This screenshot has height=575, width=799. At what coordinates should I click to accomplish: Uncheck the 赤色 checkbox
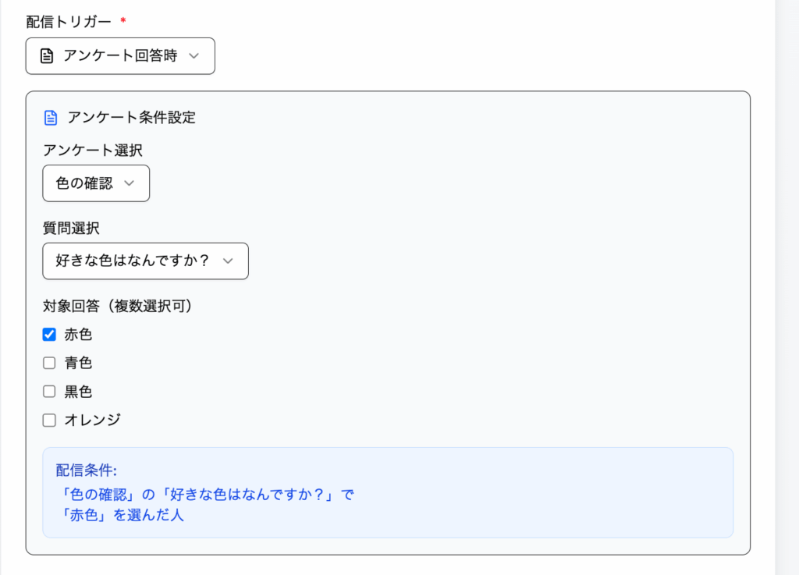(x=49, y=335)
